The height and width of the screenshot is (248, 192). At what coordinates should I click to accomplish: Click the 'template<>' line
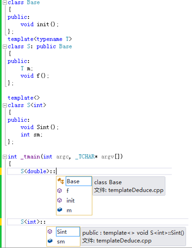(x=24, y=98)
